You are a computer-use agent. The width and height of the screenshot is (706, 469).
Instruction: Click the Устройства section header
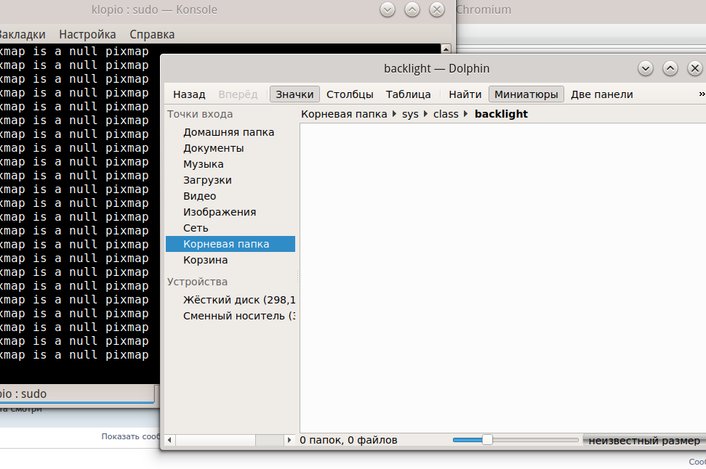[x=197, y=282]
